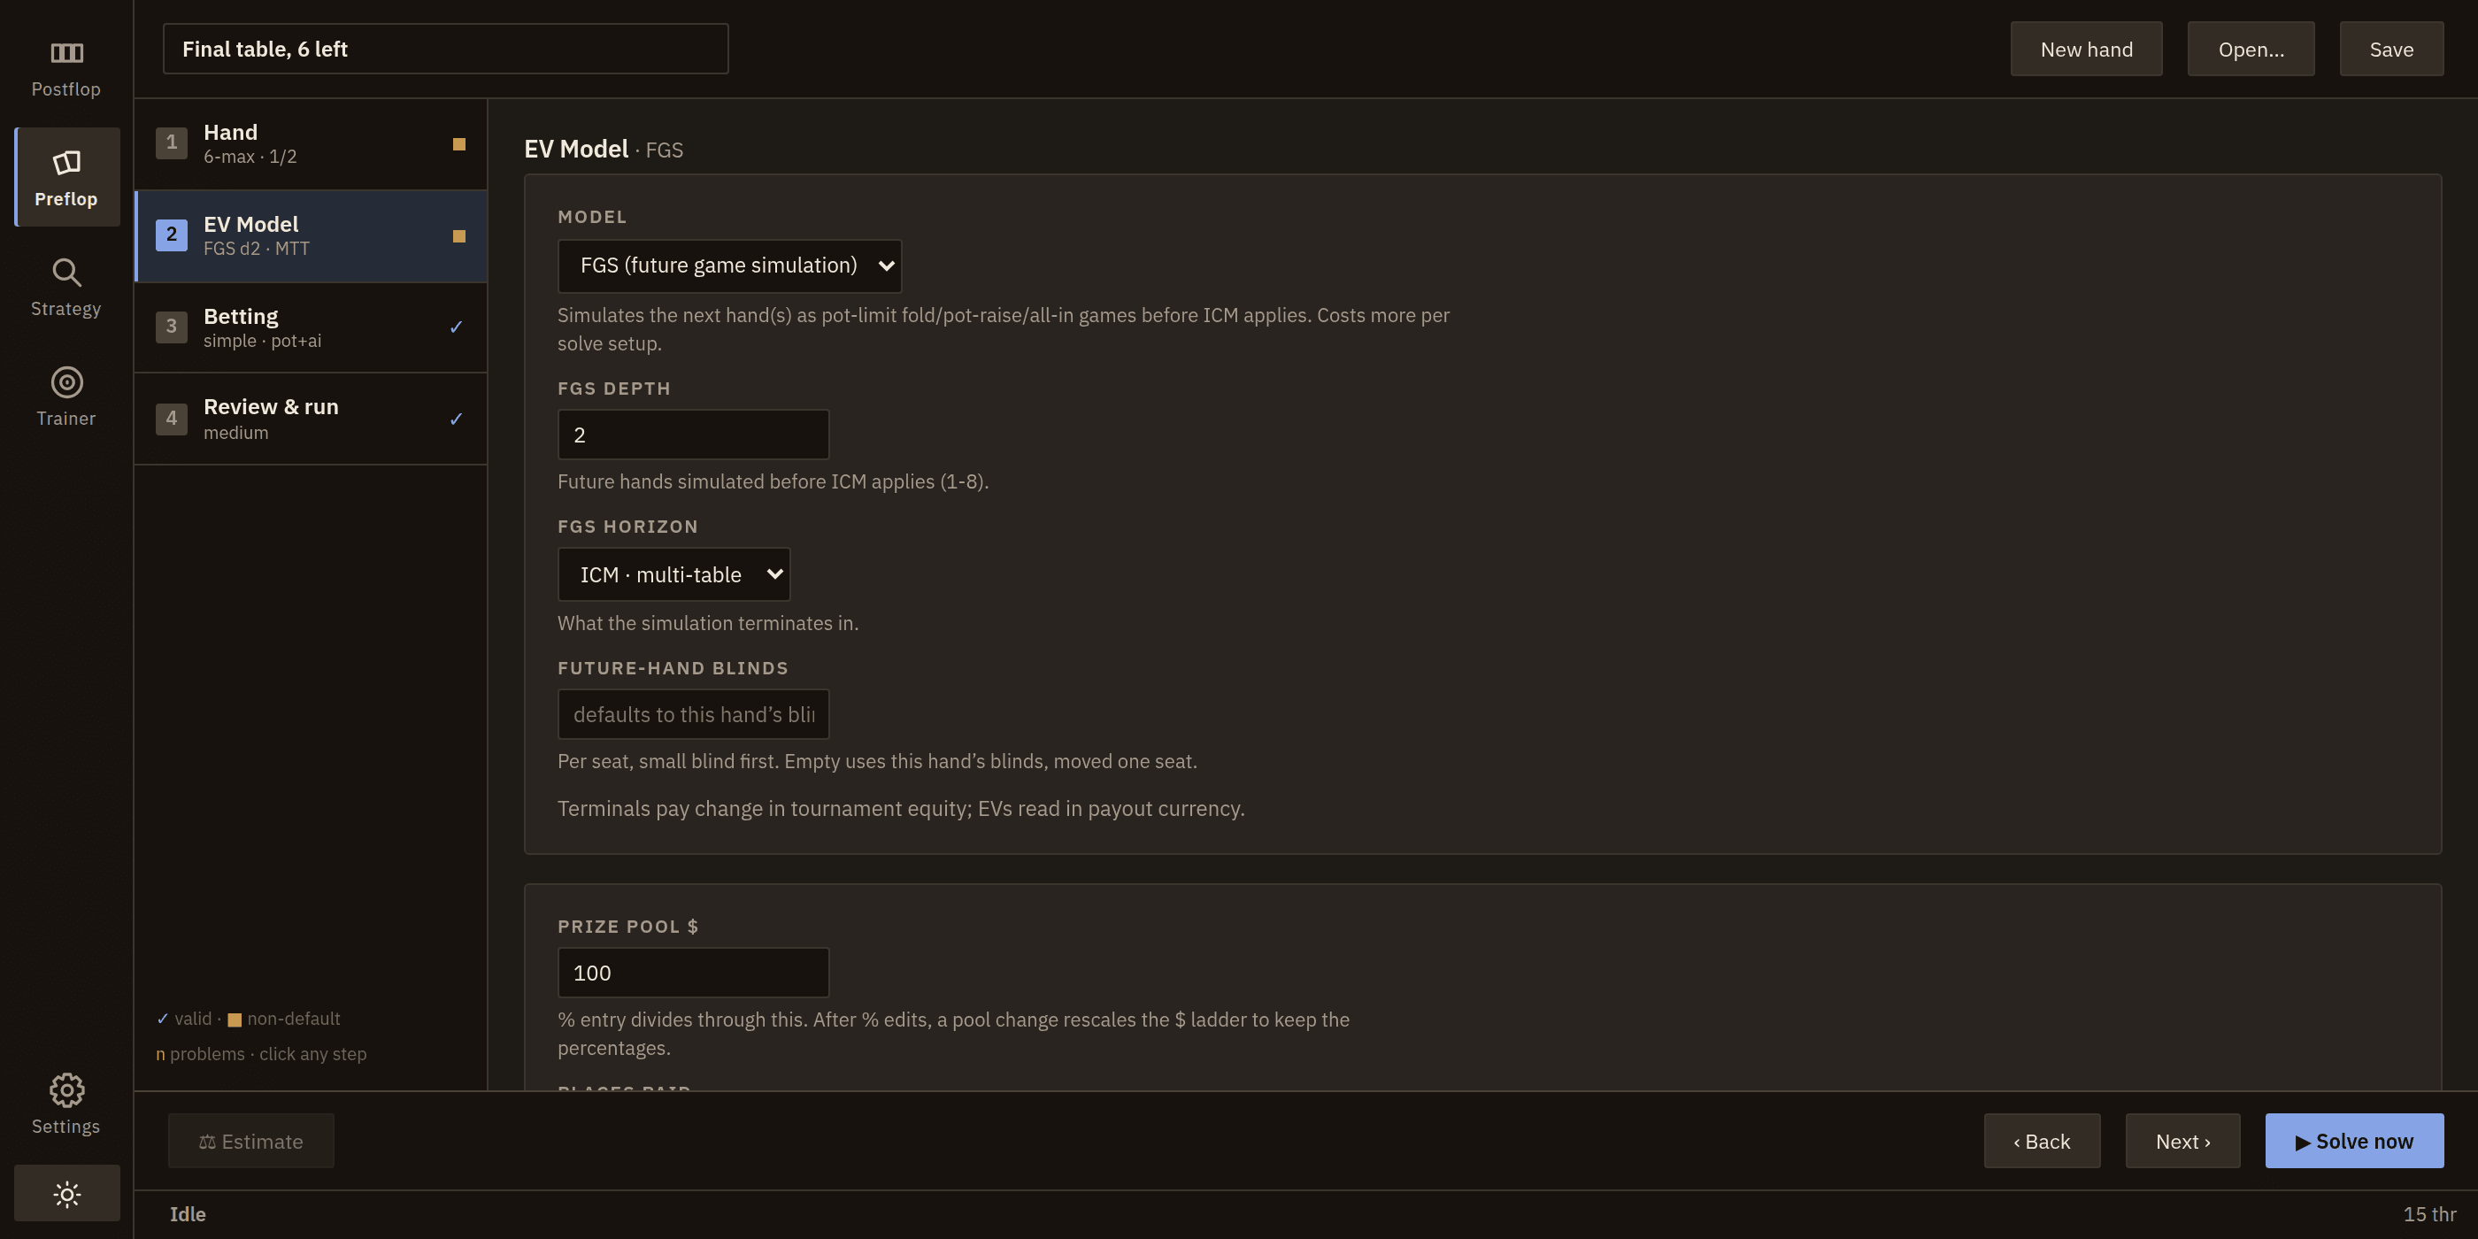Viewport: 2478px width, 1239px height.
Task: Open the Trainer target icon
Action: coord(66,382)
